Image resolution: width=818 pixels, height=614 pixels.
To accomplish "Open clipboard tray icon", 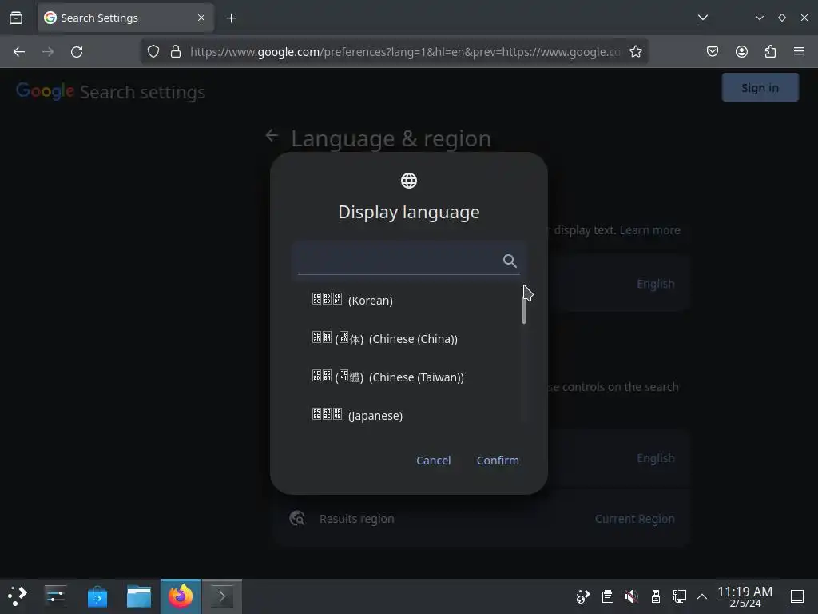I will click(607, 596).
